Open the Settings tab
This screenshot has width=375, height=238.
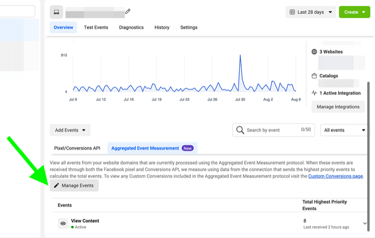click(x=189, y=27)
